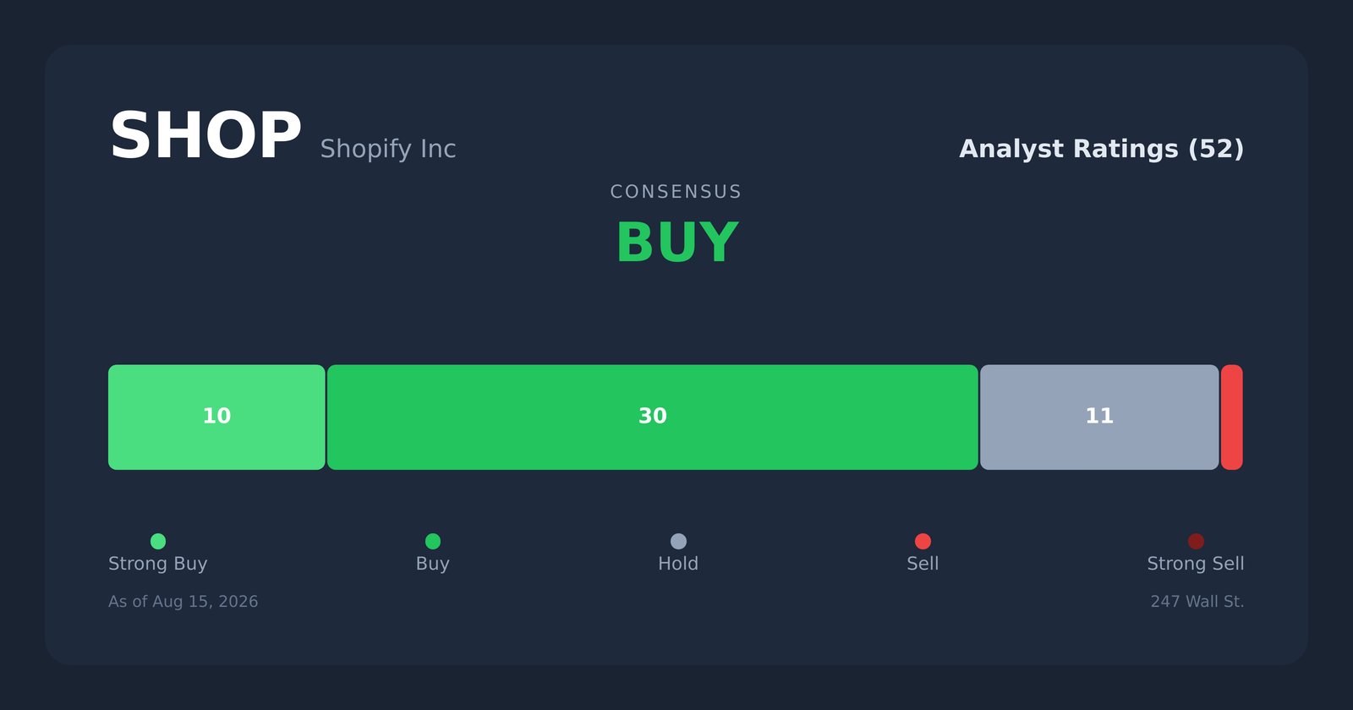
Task: Click the 247 Wall St. source credit
Action: click(1197, 602)
